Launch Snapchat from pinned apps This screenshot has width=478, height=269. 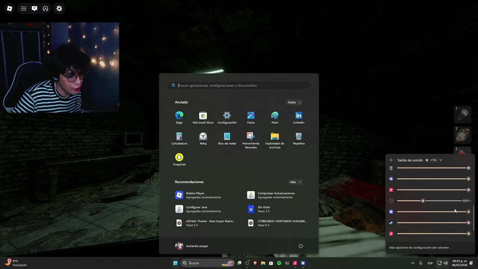pos(179,160)
